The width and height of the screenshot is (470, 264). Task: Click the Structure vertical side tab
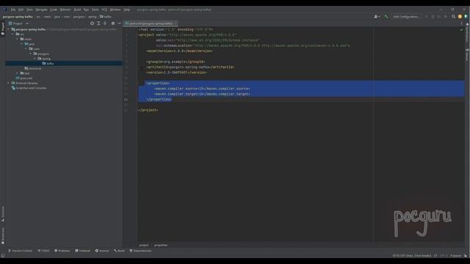click(3, 214)
